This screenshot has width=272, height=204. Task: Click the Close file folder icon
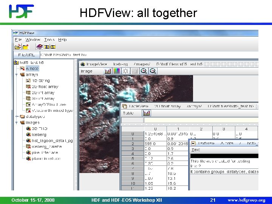[x=25, y=47]
